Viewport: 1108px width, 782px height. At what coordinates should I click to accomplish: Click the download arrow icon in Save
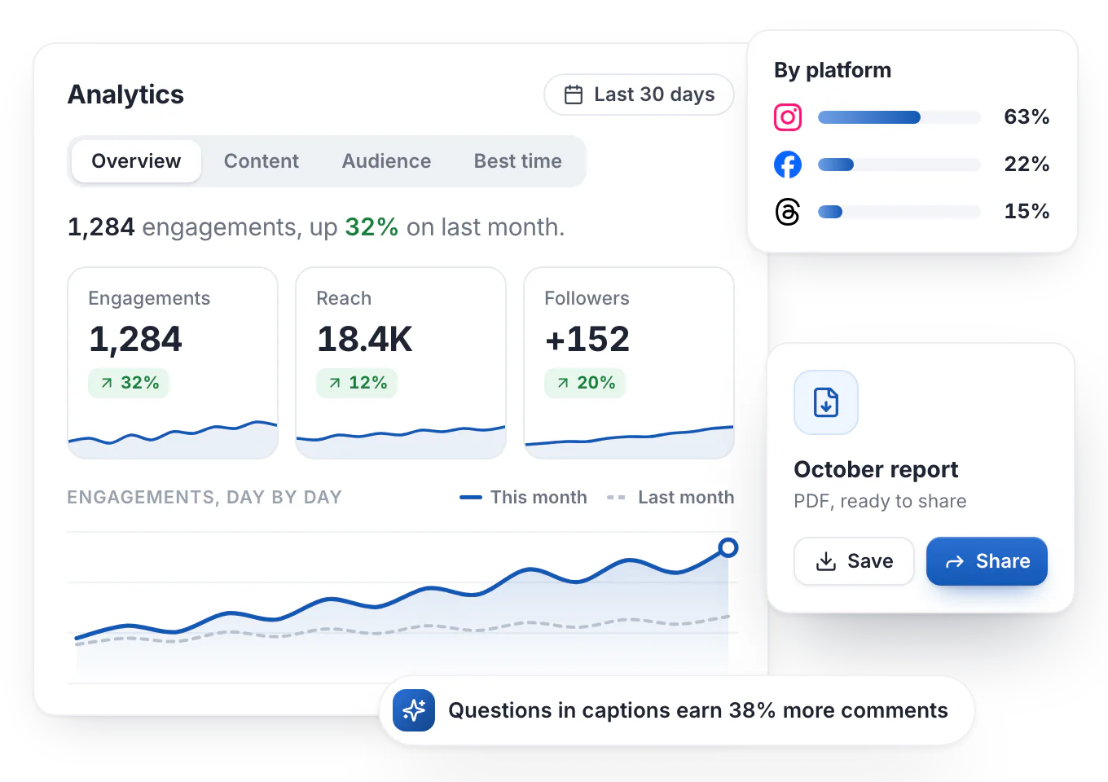click(826, 561)
